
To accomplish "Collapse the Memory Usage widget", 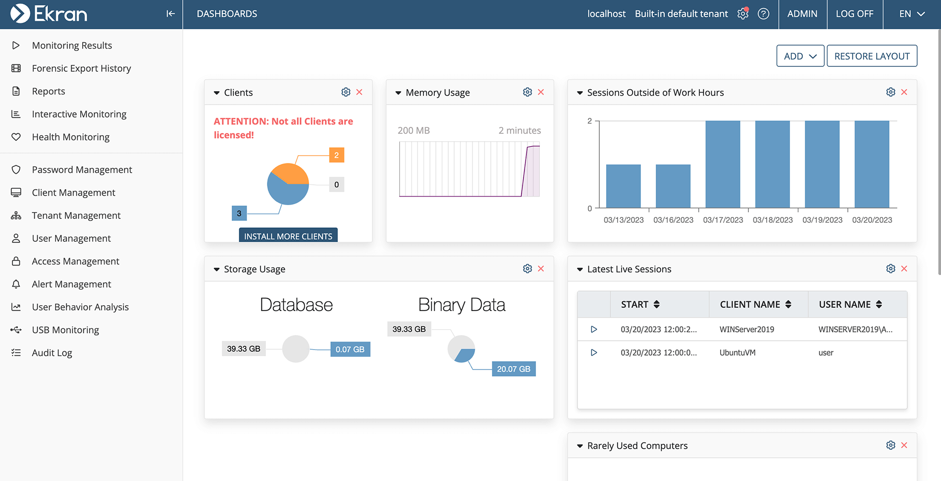I will pos(398,93).
